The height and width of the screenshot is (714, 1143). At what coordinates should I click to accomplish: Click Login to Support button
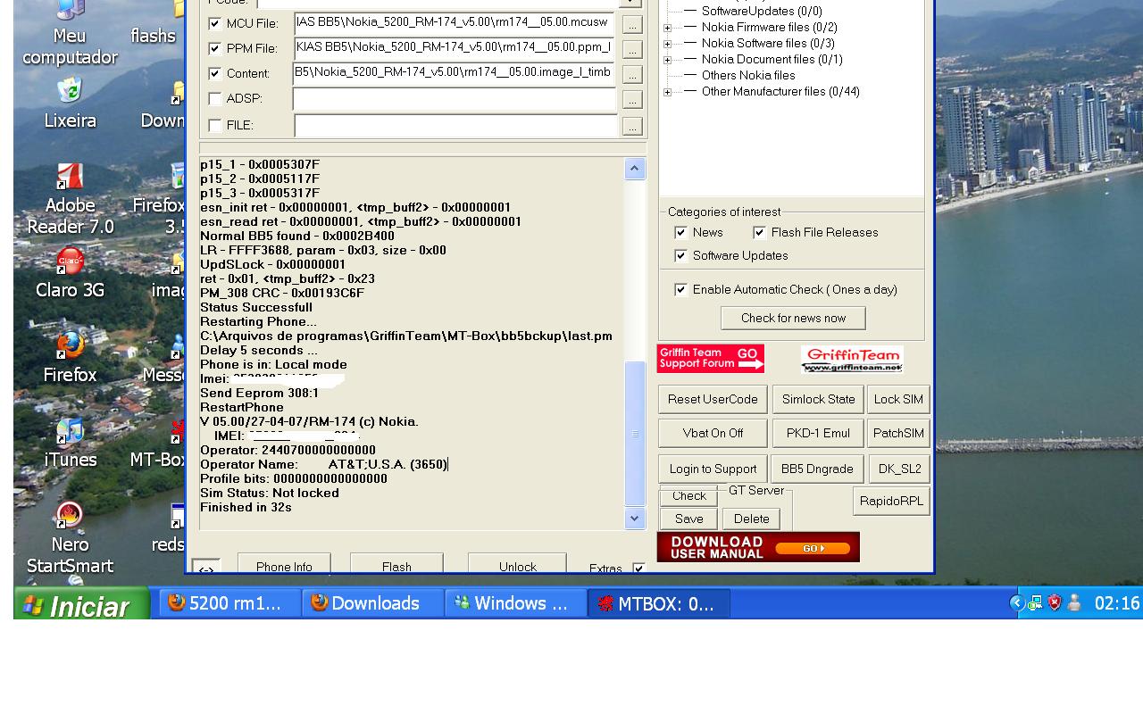[x=713, y=469]
